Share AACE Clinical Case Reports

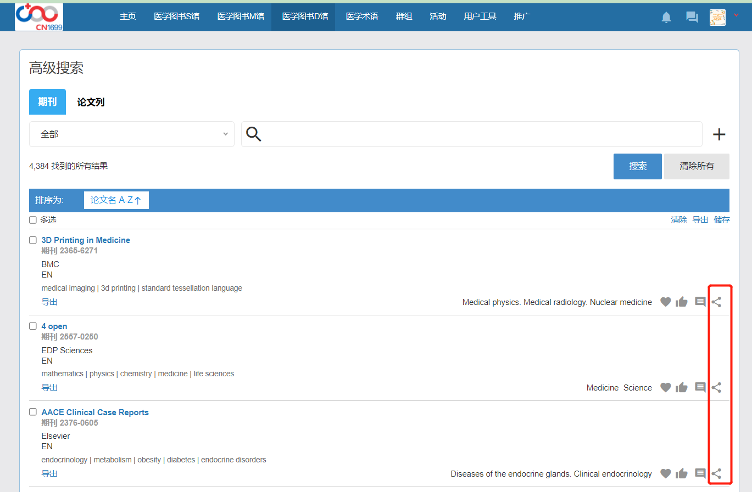[716, 473]
